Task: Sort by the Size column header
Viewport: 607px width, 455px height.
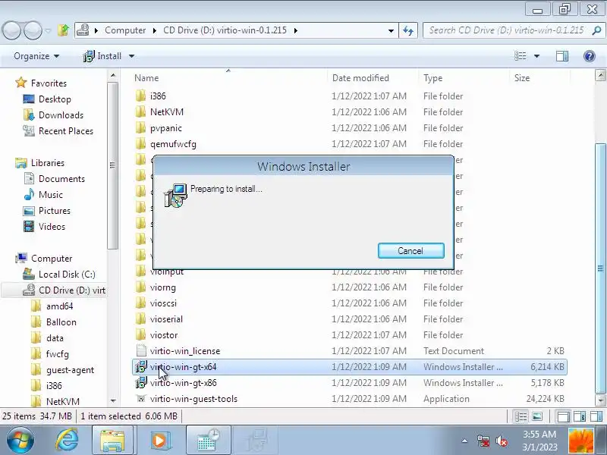Action: [x=522, y=78]
